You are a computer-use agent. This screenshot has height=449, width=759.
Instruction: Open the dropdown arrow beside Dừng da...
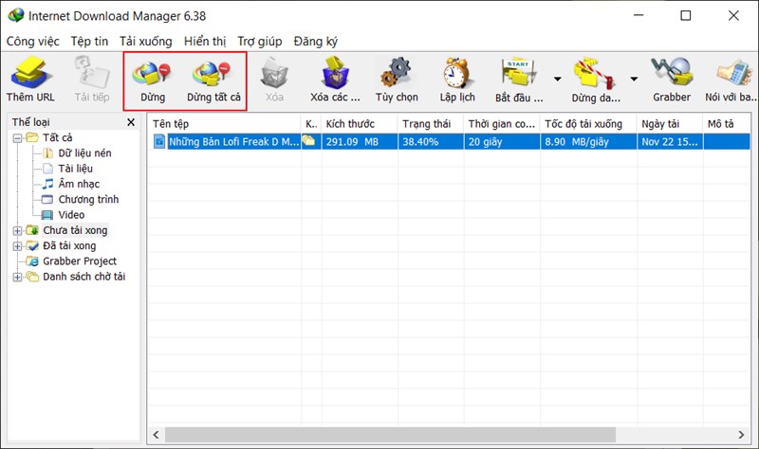point(634,79)
